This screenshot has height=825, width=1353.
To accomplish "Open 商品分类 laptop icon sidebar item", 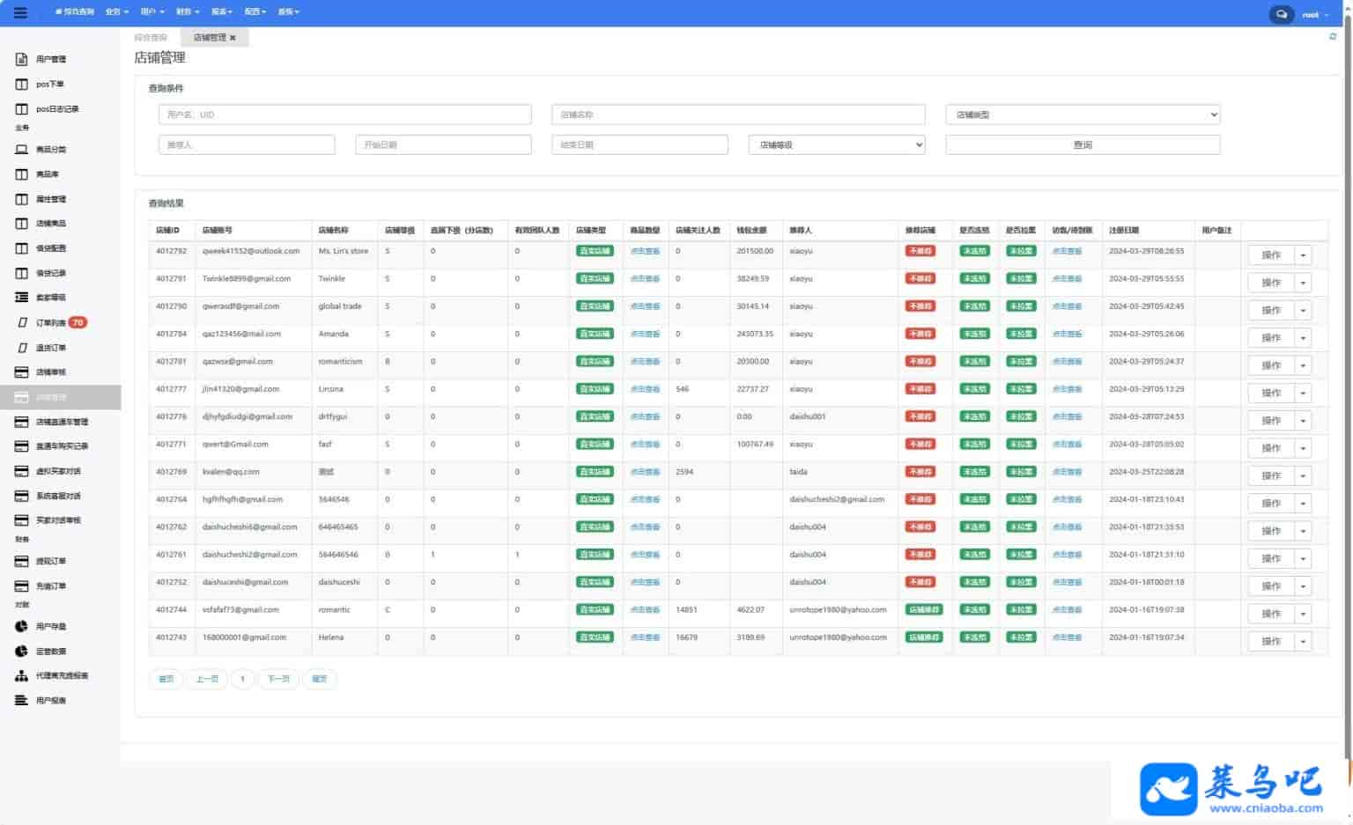I will [x=50, y=150].
